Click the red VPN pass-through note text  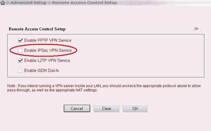pos(104,88)
